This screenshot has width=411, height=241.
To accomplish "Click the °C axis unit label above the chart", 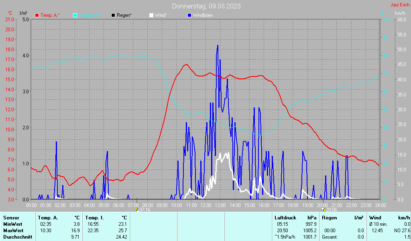I will (10, 13).
